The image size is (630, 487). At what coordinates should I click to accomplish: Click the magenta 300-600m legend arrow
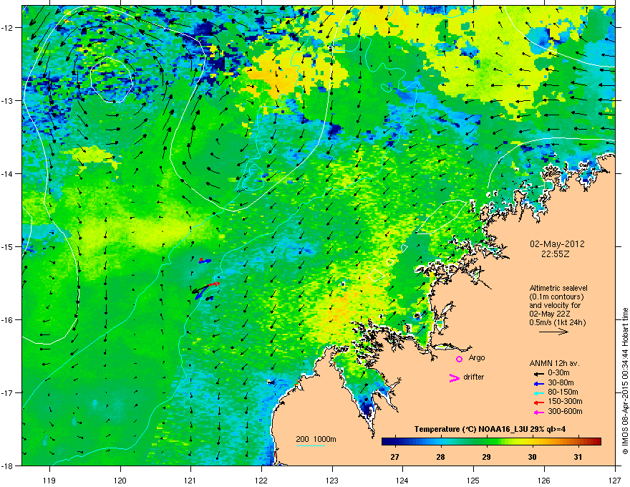(539, 412)
